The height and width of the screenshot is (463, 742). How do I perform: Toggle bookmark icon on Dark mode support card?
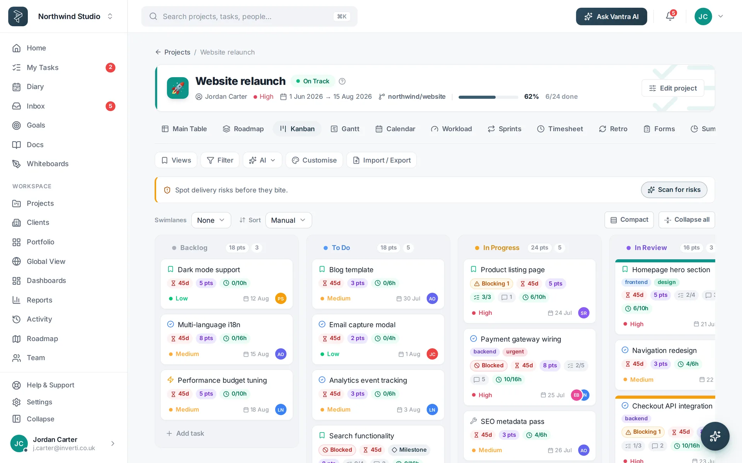coord(170,269)
